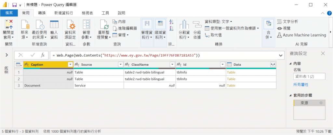Open gear settings of Source (來源) step

(x=321, y=103)
